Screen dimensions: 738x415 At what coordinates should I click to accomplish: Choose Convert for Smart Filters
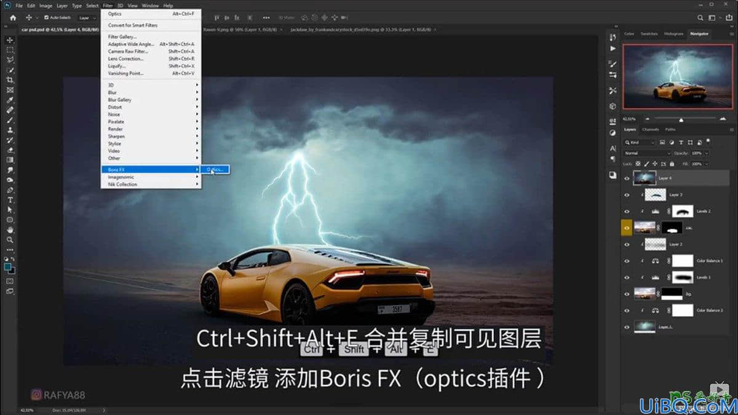coord(151,25)
